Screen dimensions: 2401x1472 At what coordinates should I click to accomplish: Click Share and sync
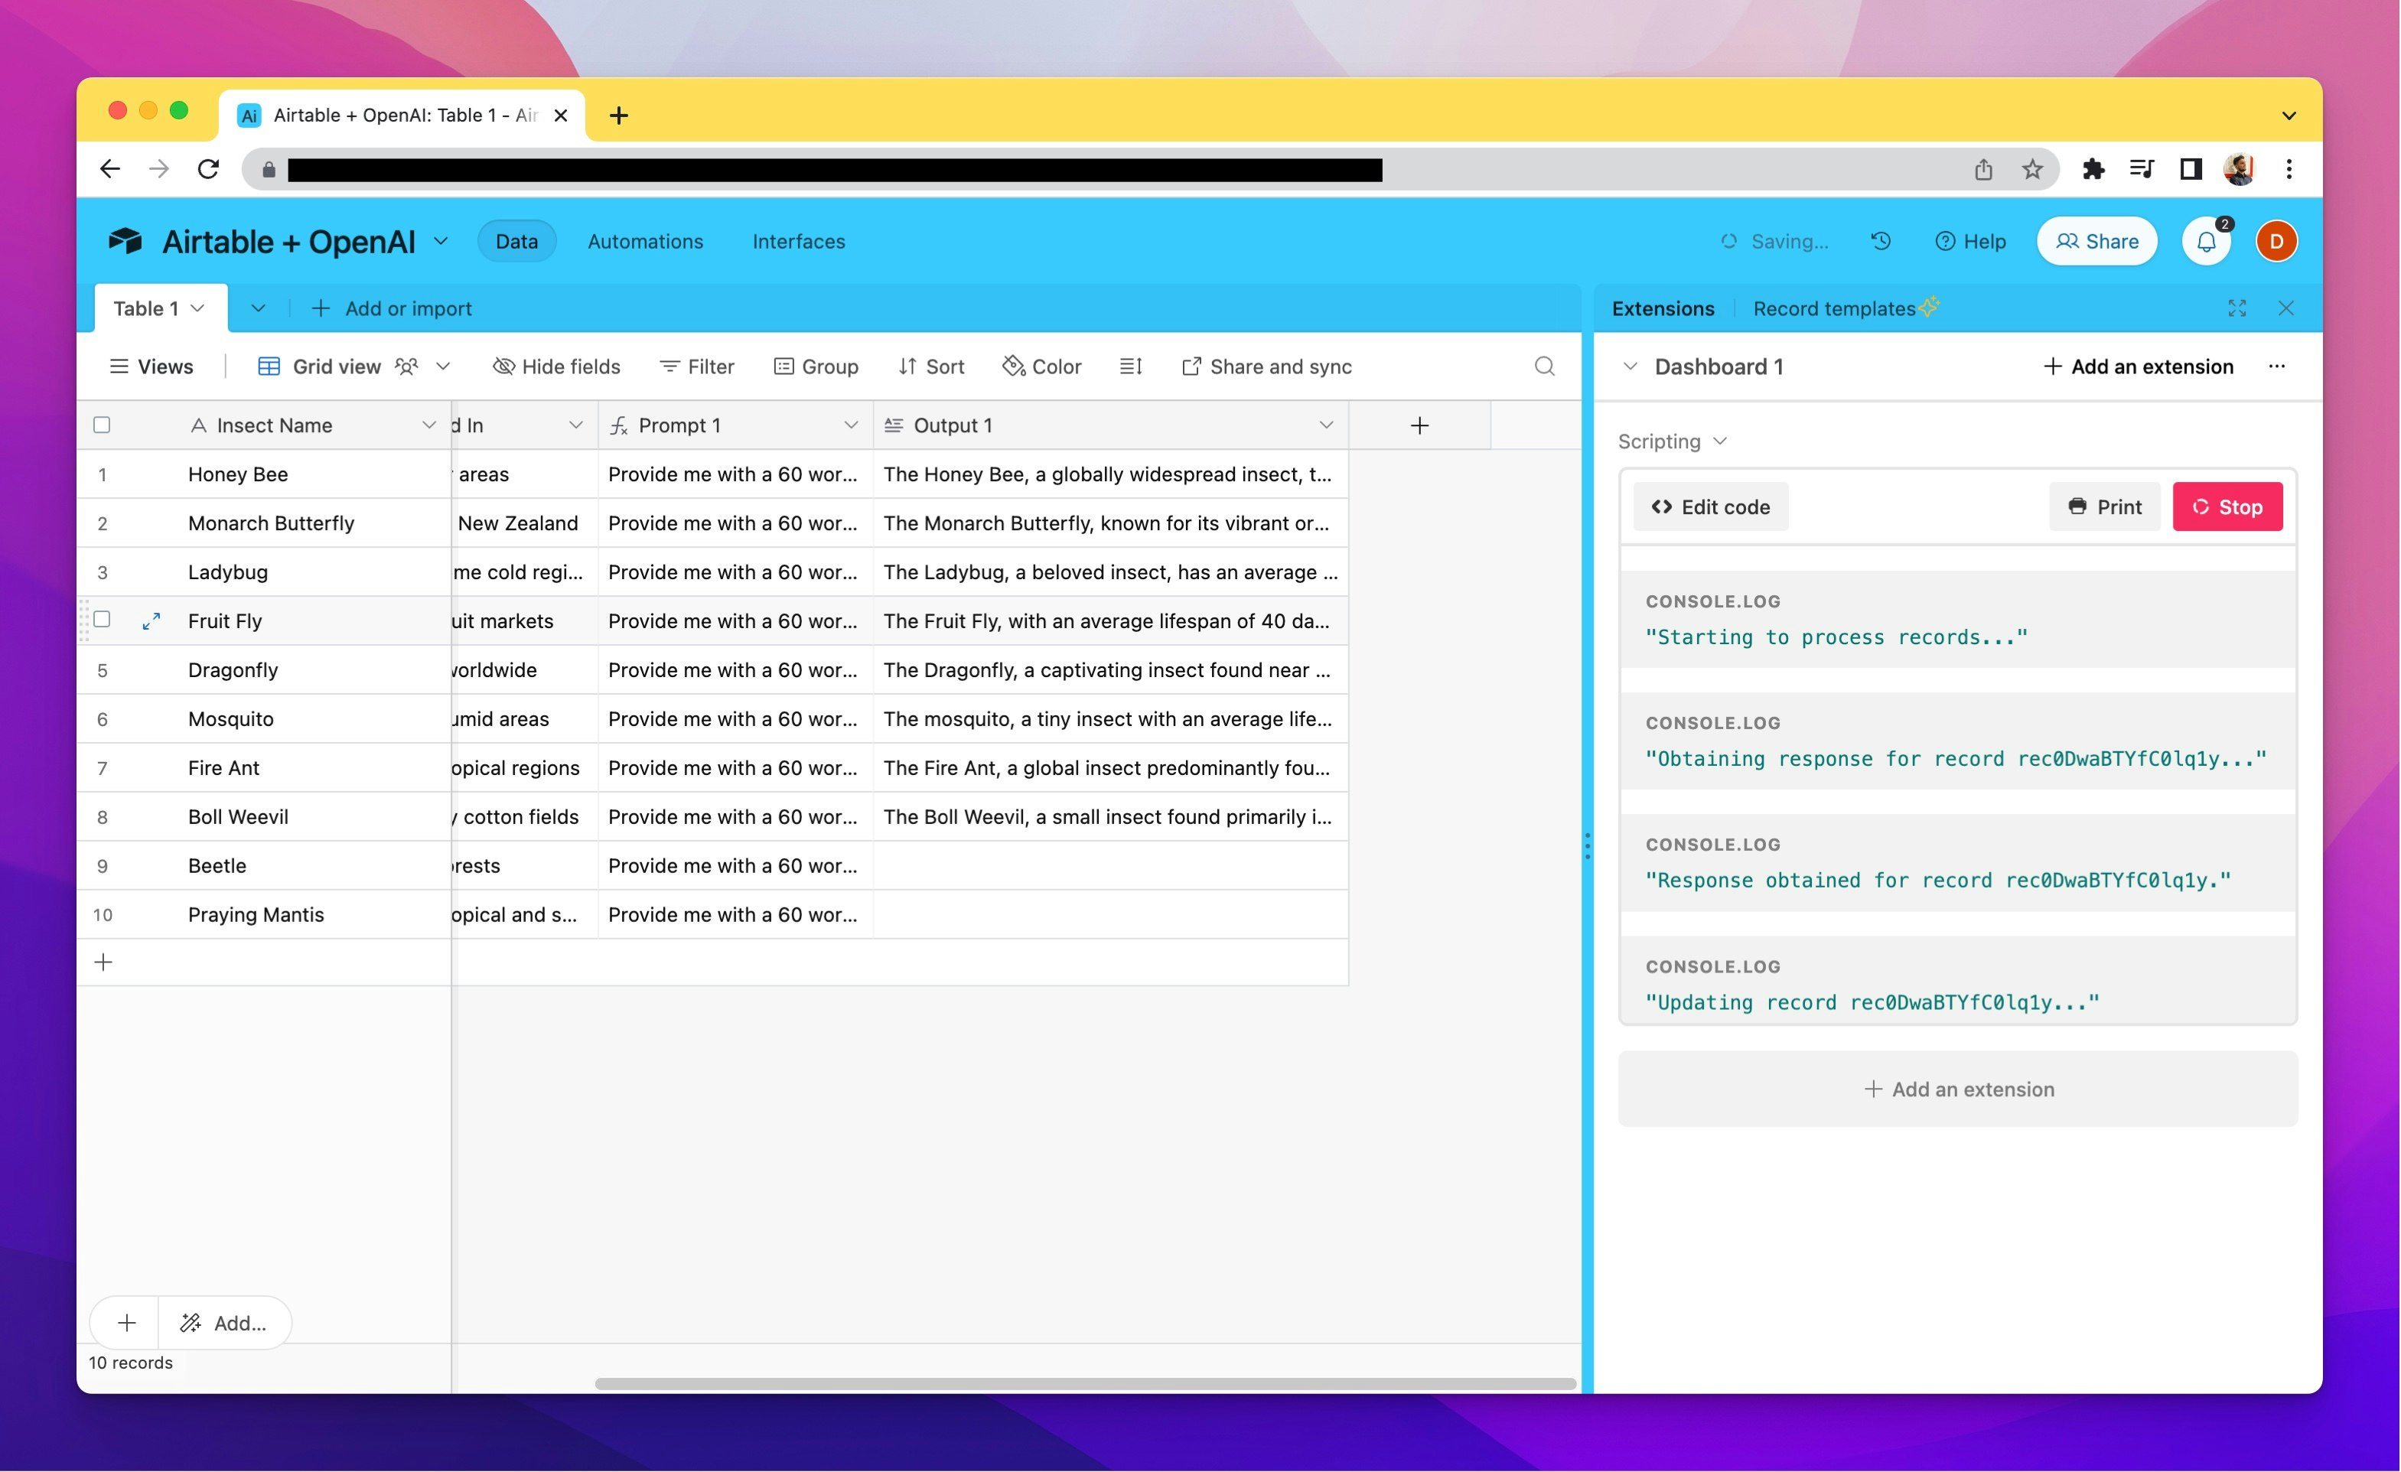[x=1266, y=366]
